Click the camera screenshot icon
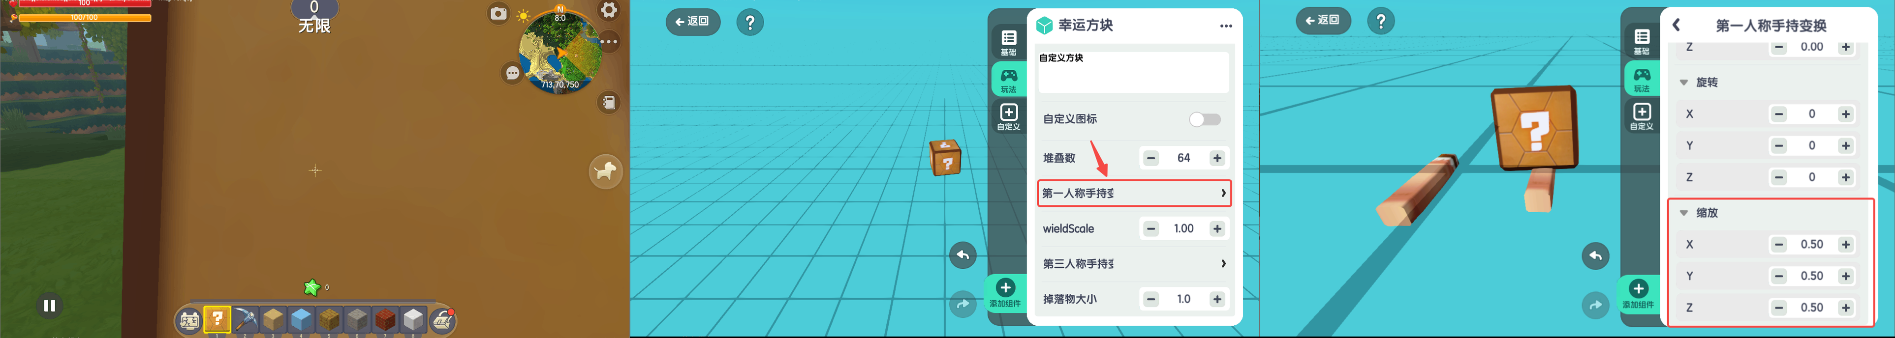 [x=498, y=13]
